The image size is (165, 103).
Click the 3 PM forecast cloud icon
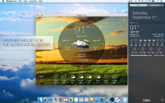(56, 77)
